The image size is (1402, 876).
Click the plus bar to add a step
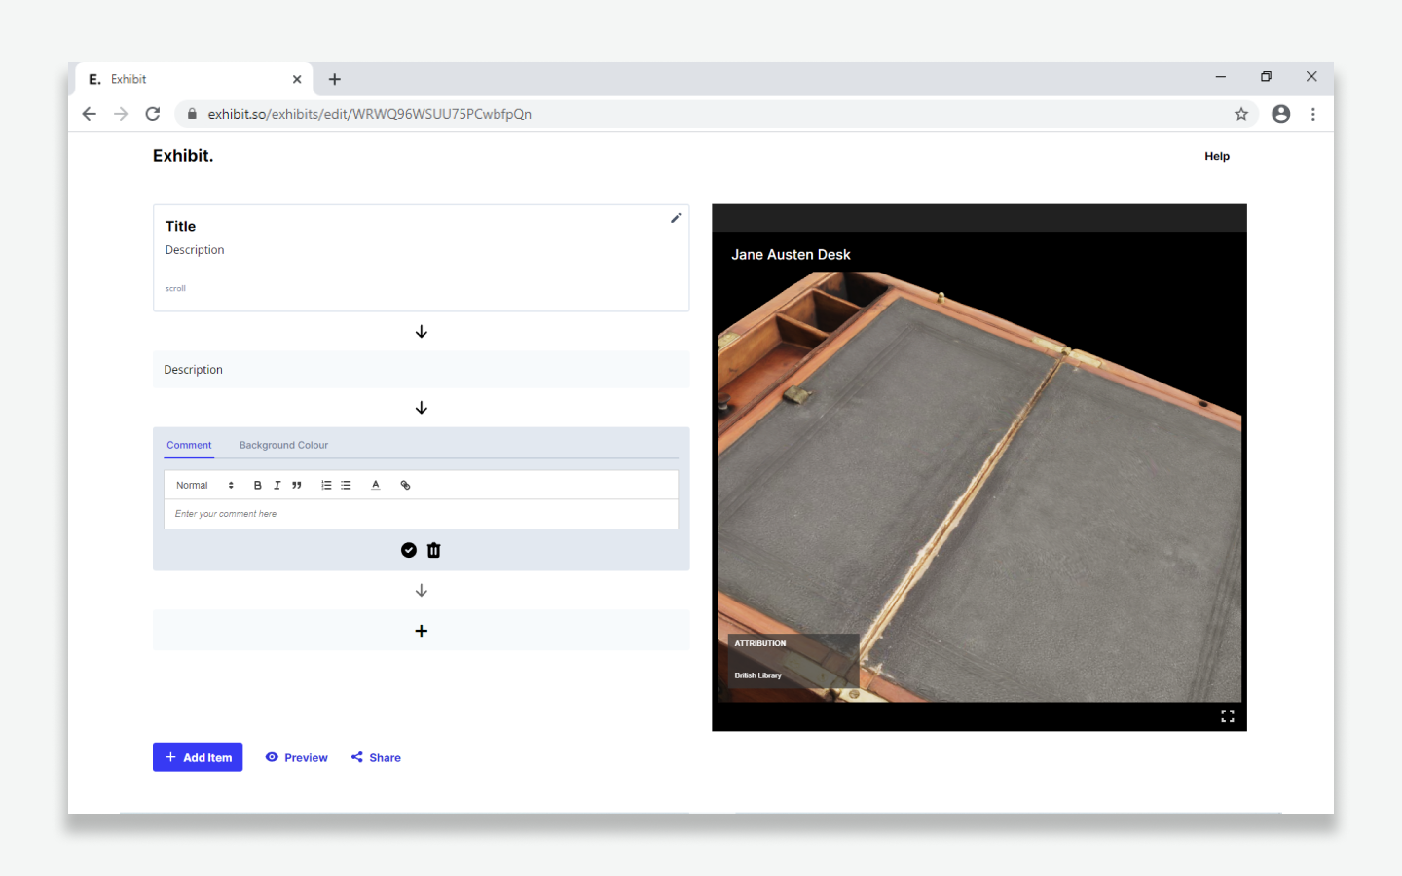coord(421,631)
